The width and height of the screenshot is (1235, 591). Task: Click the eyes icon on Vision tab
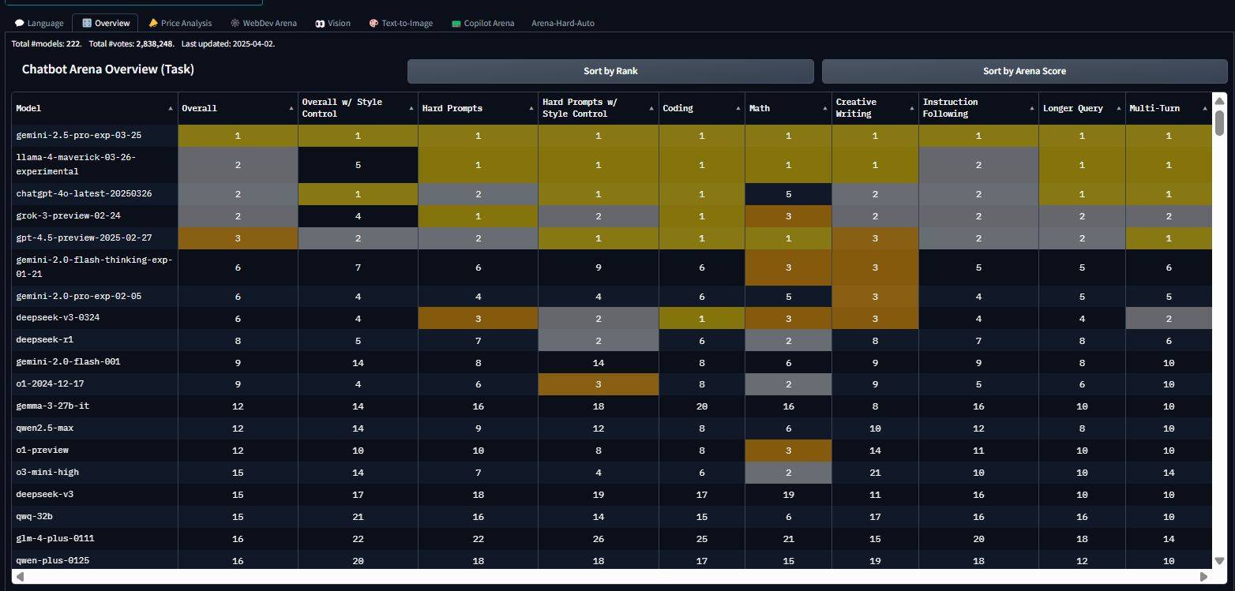pyautogui.click(x=320, y=24)
